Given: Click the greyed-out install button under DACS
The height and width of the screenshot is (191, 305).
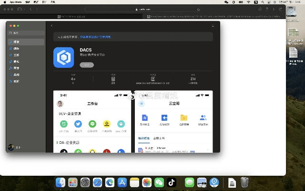Looking at the screenshot, I should [x=87, y=65].
